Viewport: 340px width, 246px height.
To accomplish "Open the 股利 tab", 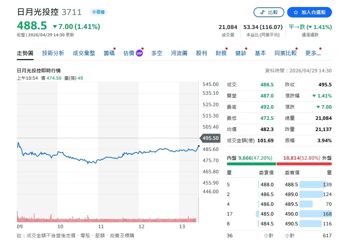I will tap(201, 53).
